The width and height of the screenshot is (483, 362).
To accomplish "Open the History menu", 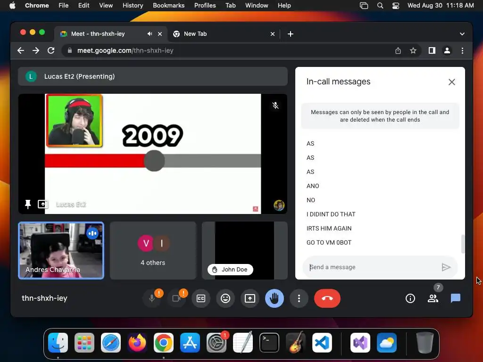I will click(x=133, y=5).
